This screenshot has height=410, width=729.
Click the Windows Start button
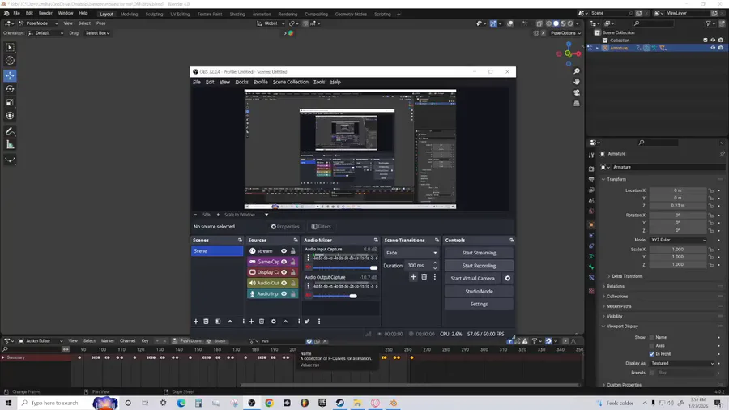(8, 403)
